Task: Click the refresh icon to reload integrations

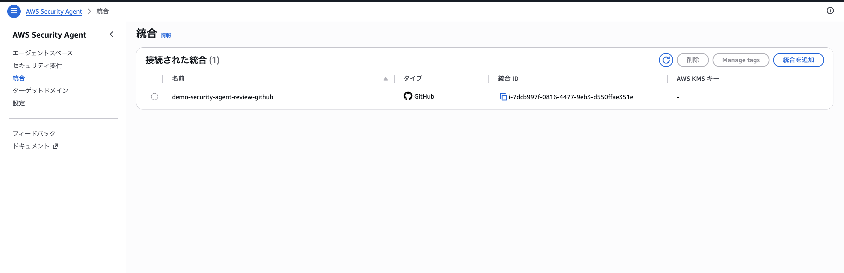Action: pos(666,60)
